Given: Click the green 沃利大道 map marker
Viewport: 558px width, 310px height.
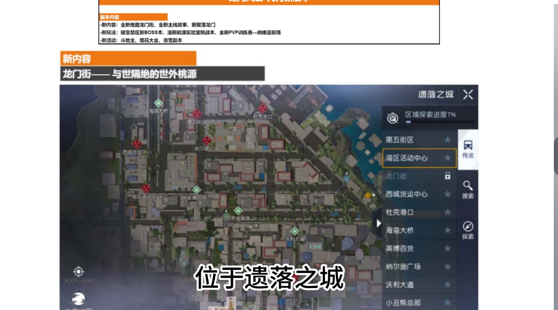Looking at the screenshot, I should (294, 231).
